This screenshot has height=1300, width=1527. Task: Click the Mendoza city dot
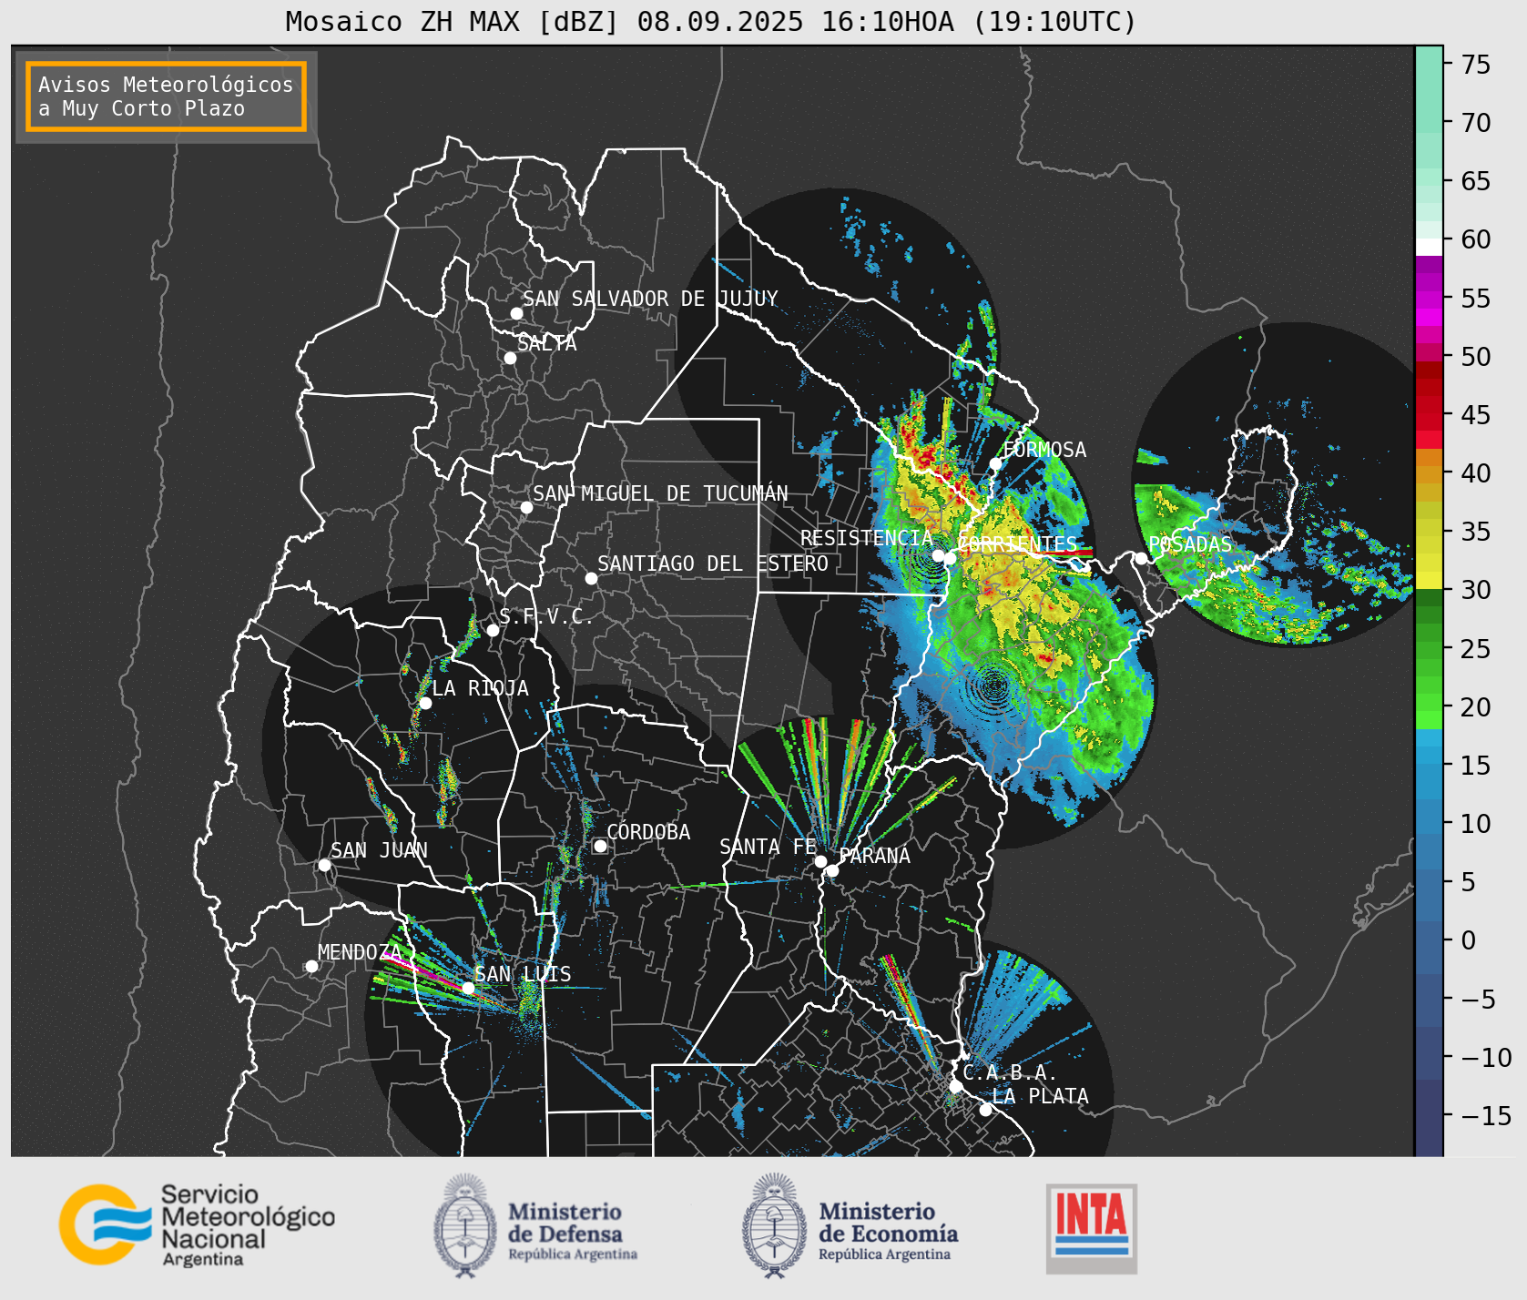(311, 966)
